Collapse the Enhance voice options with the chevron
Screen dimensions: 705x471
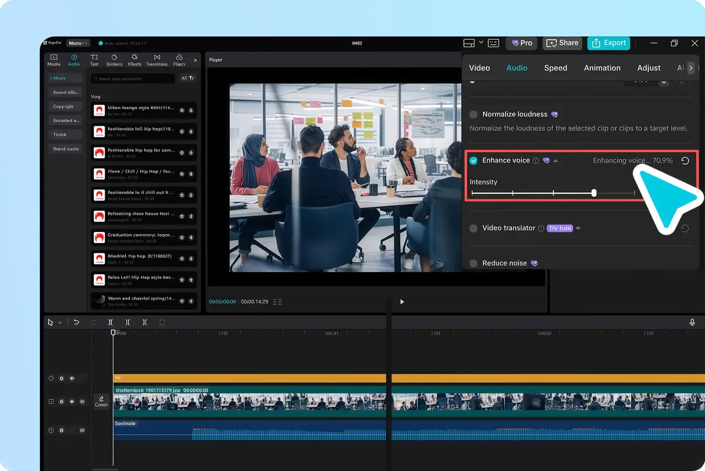coord(555,160)
